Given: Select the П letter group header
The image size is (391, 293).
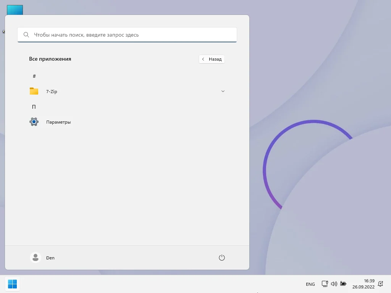Looking at the screenshot, I should click(34, 107).
